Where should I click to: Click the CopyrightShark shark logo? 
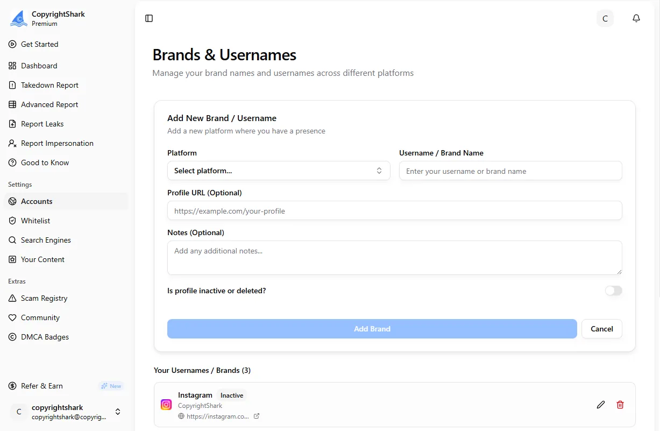tap(18, 18)
